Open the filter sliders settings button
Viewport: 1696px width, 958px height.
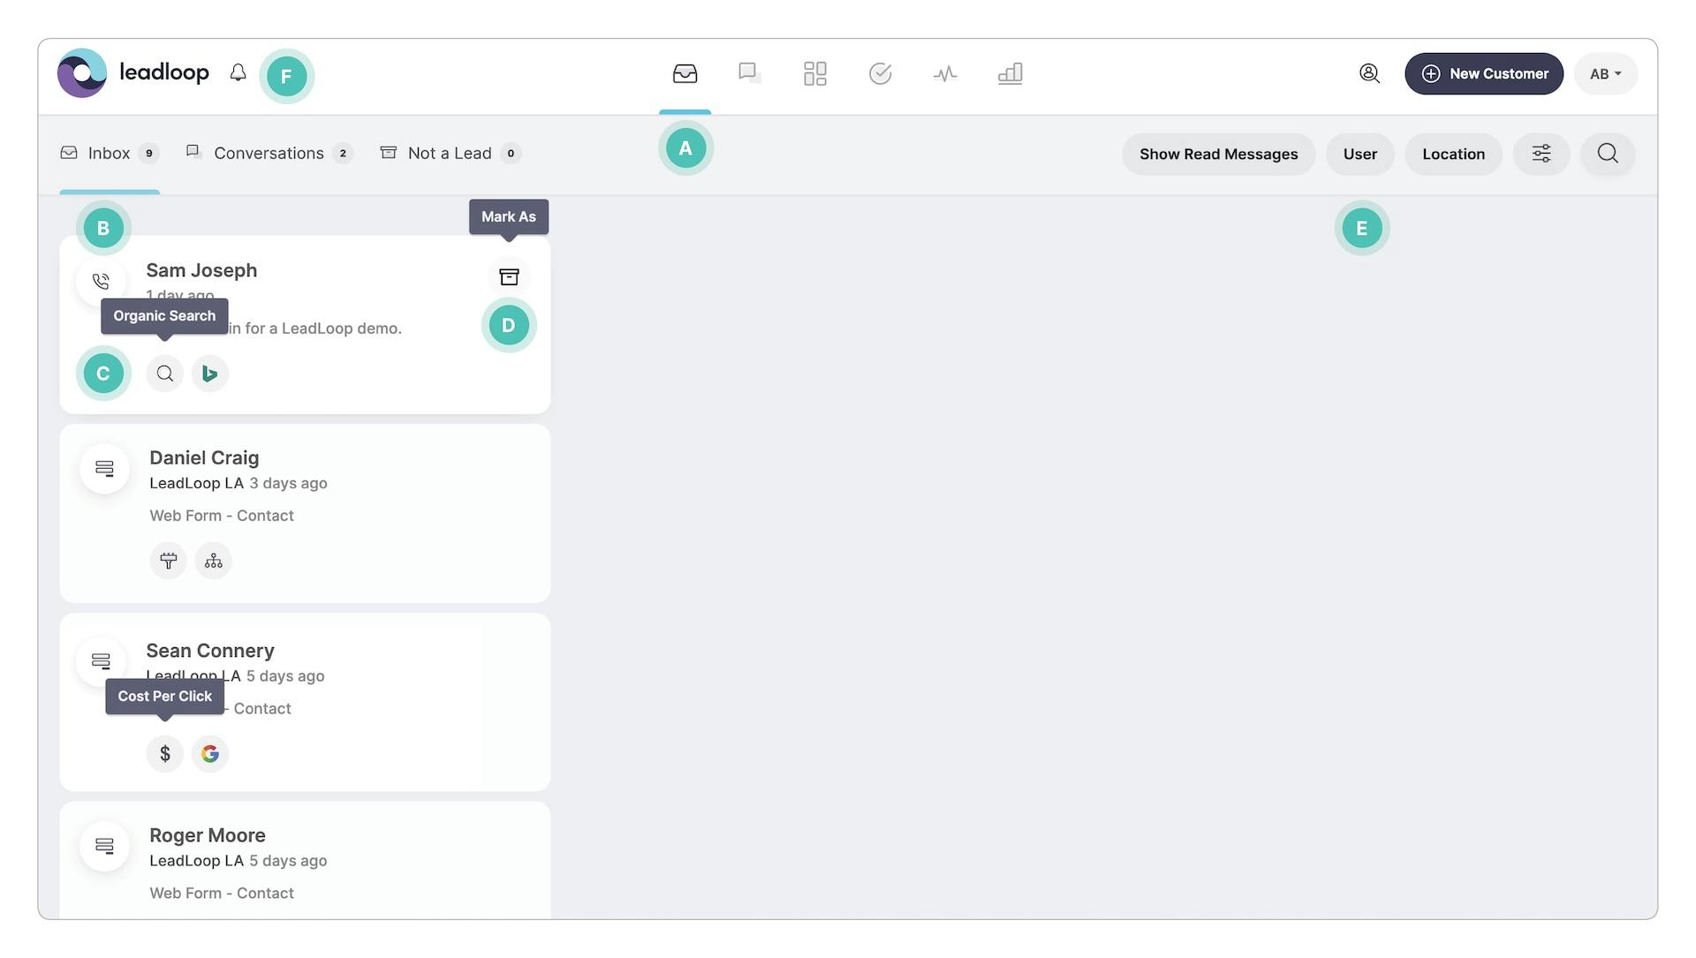pyautogui.click(x=1541, y=155)
